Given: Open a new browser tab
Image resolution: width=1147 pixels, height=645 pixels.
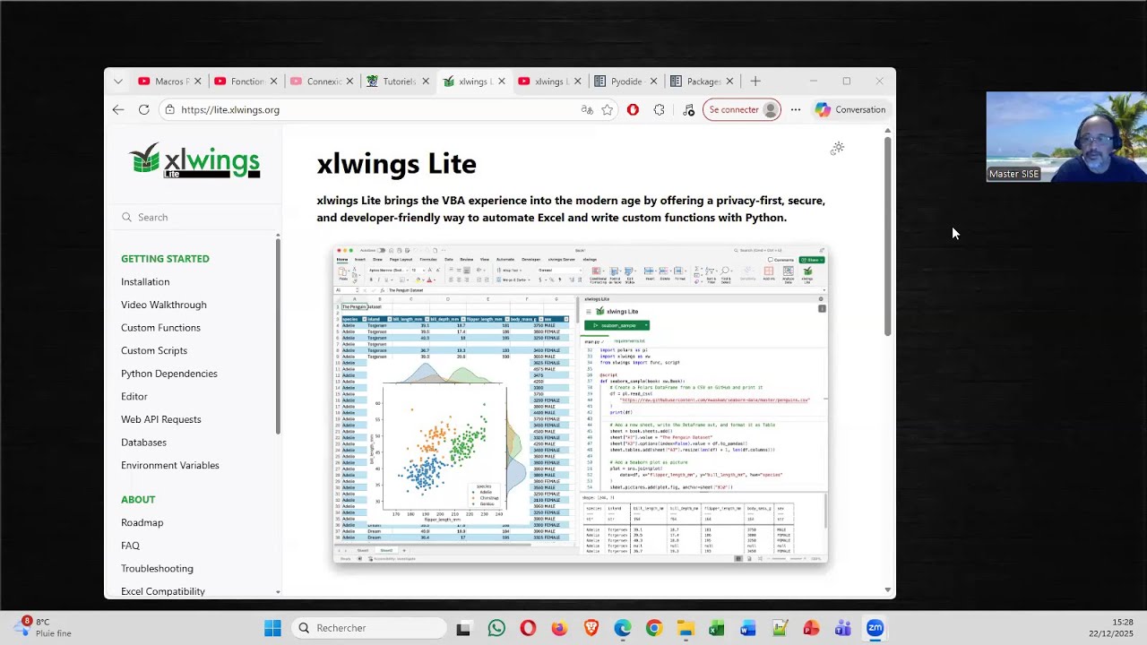Looking at the screenshot, I should click(x=755, y=82).
